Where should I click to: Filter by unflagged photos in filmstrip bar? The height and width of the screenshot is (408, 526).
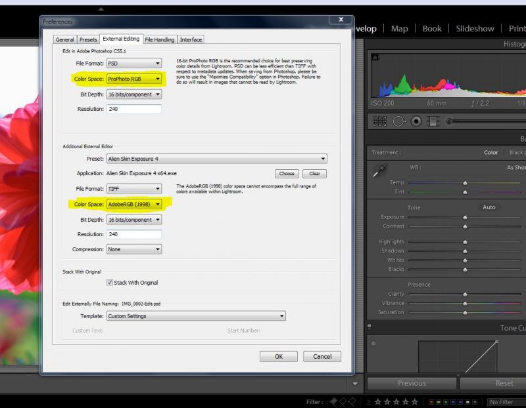[x=343, y=401]
